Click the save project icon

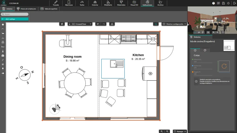click(x=223, y=3)
